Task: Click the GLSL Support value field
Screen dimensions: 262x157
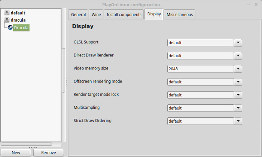Action: (201, 43)
